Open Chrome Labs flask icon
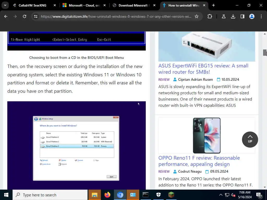The image size is (267, 200). tap(223, 16)
